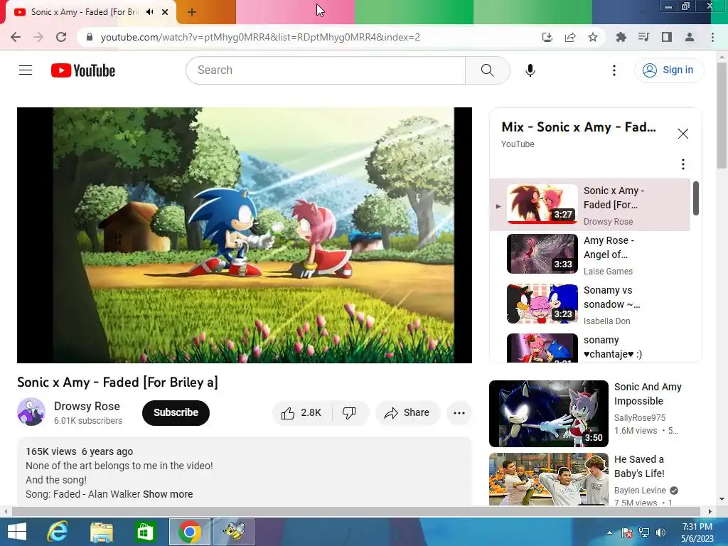Click the search magnifier button
728x546 pixels.
pos(488,70)
